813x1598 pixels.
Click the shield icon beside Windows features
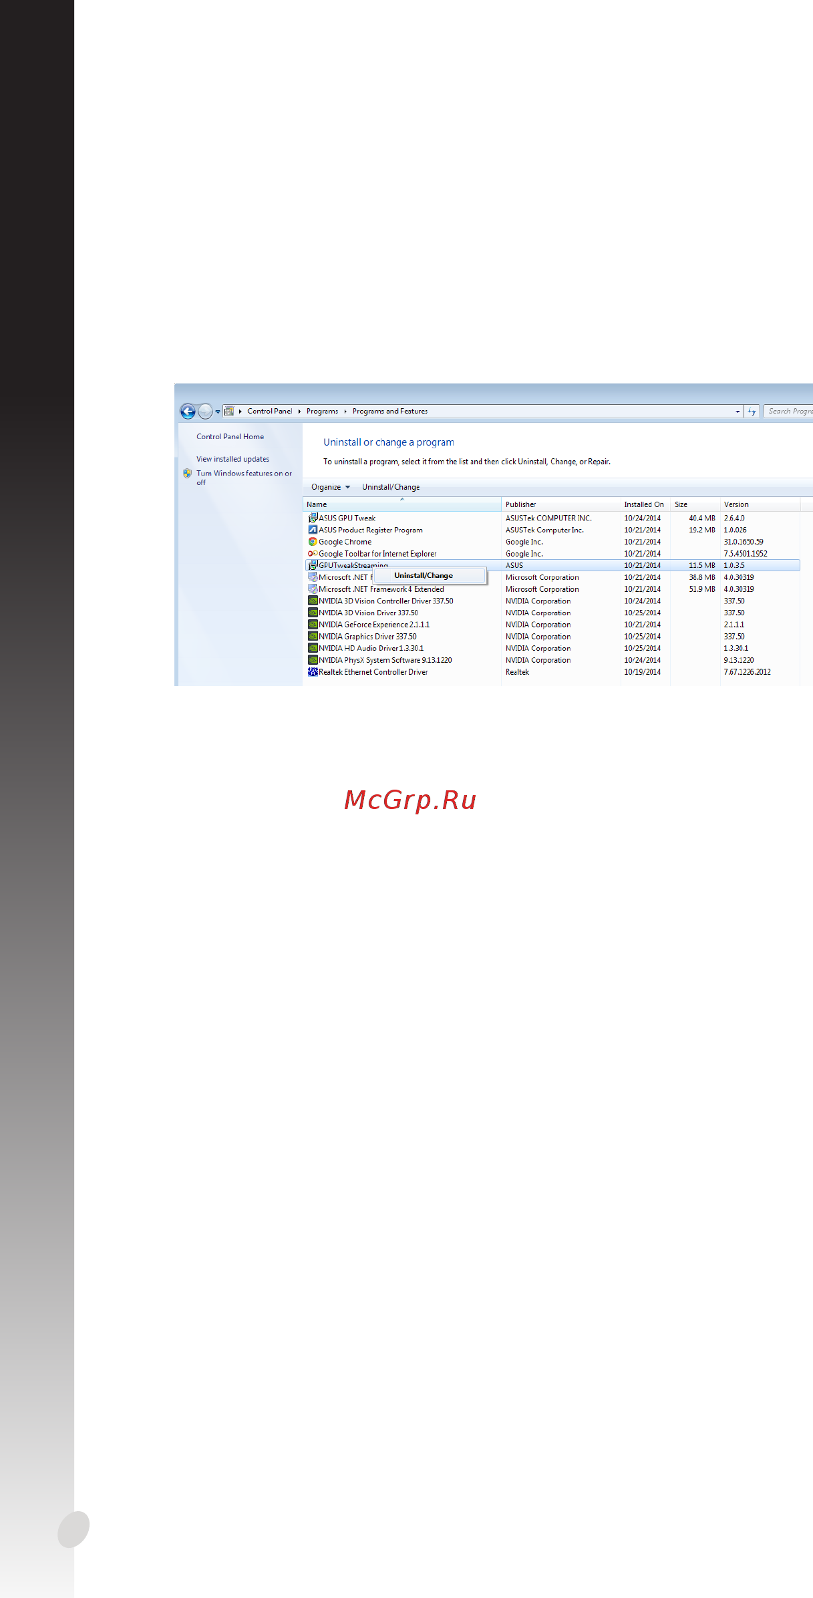point(187,474)
